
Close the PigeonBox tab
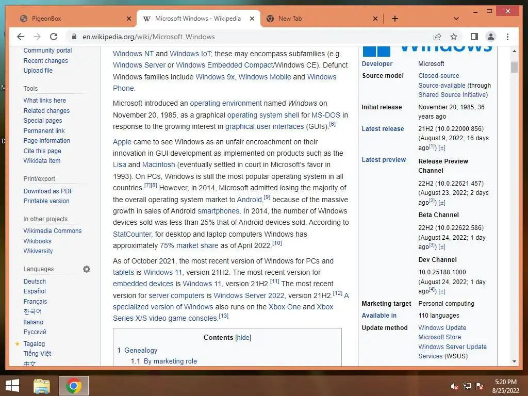(x=128, y=19)
